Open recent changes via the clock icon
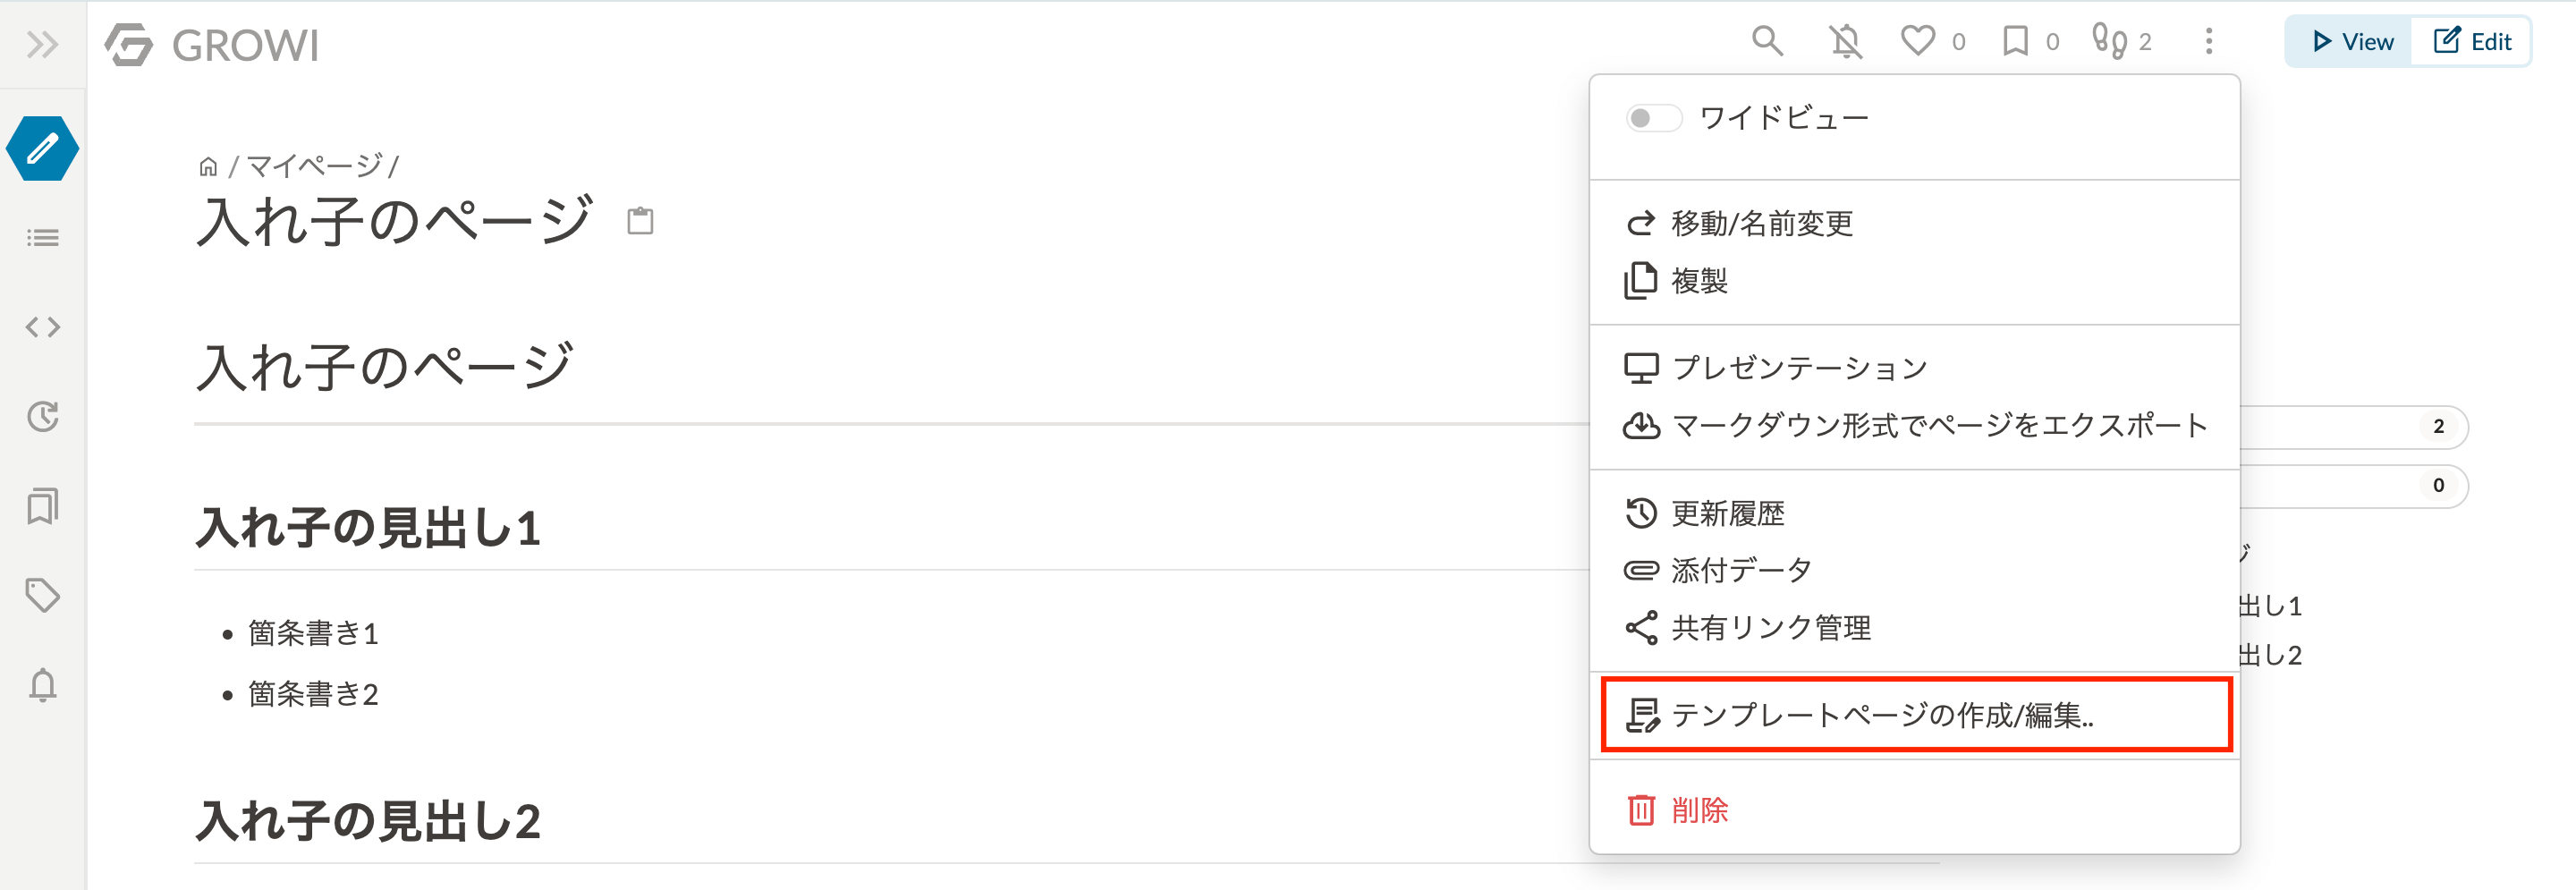 click(x=42, y=416)
